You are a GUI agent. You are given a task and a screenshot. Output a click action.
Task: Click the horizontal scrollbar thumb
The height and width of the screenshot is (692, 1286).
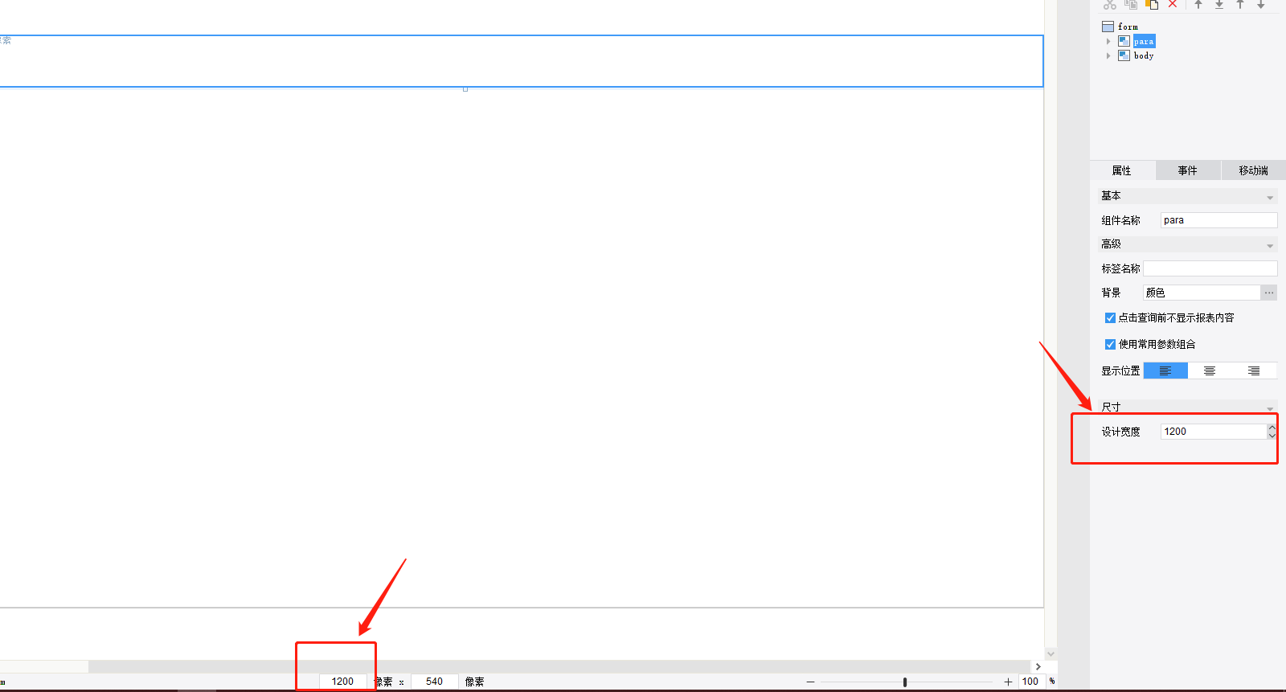[559, 666]
